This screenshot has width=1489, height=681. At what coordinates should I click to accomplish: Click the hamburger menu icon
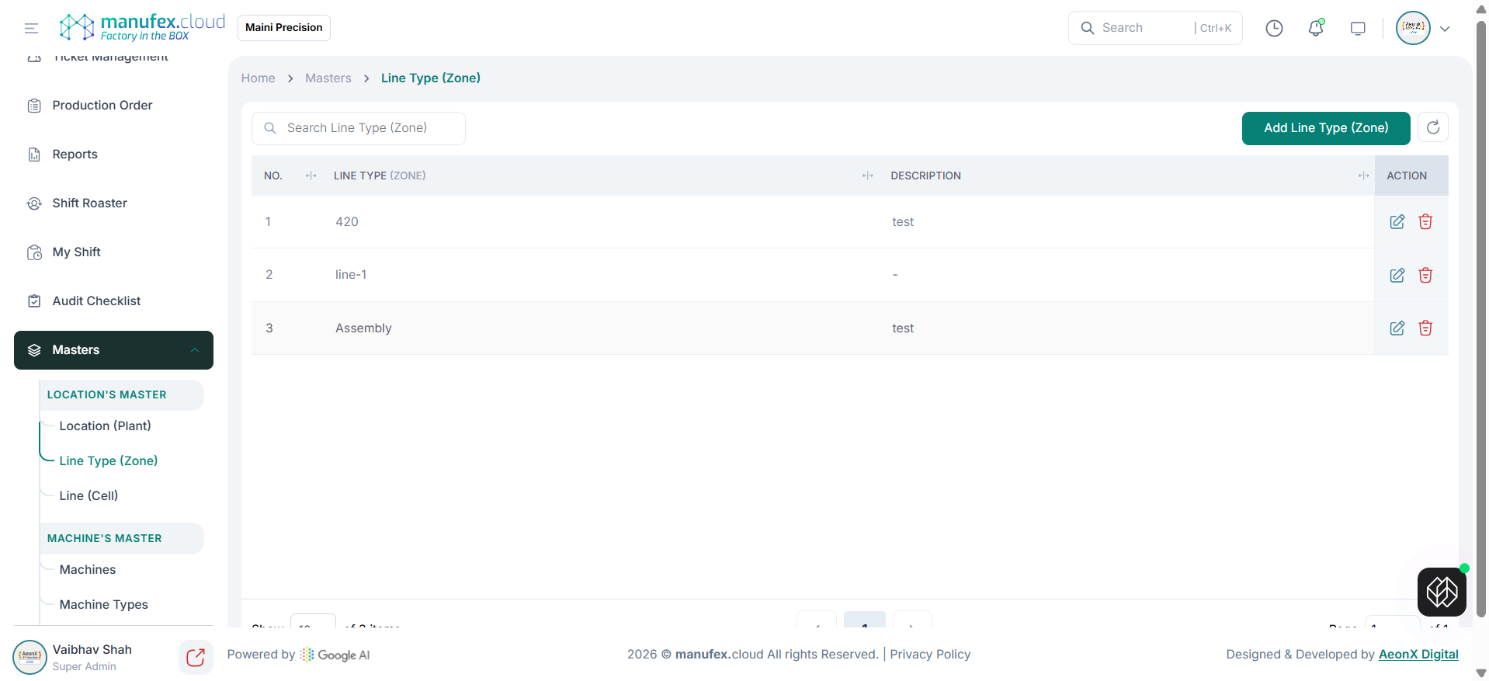(31, 29)
